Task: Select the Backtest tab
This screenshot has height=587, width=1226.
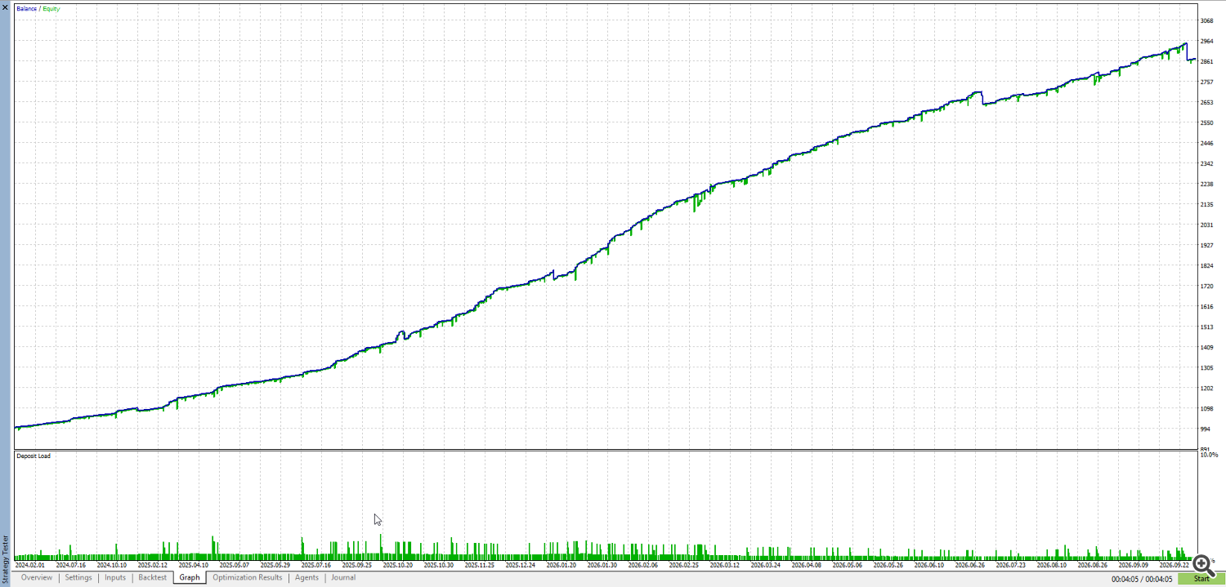Action: pyautogui.click(x=153, y=578)
